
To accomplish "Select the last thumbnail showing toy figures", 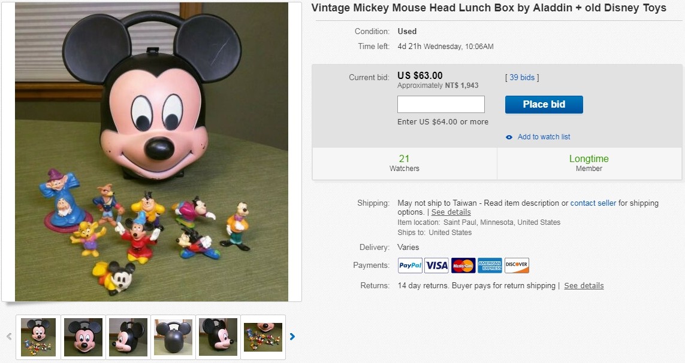I will (x=262, y=337).
